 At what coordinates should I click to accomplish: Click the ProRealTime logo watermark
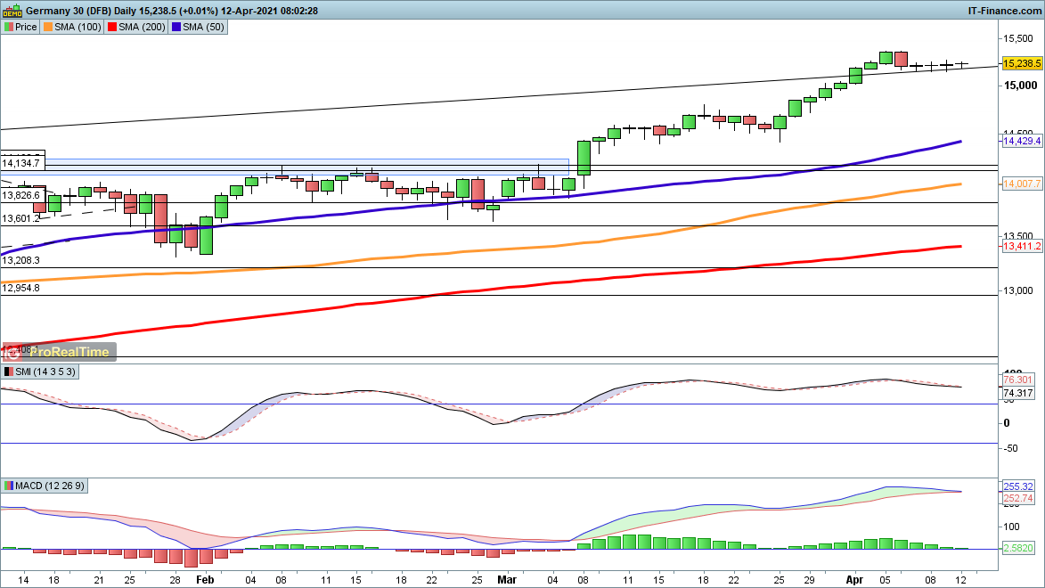coord(59,352)
